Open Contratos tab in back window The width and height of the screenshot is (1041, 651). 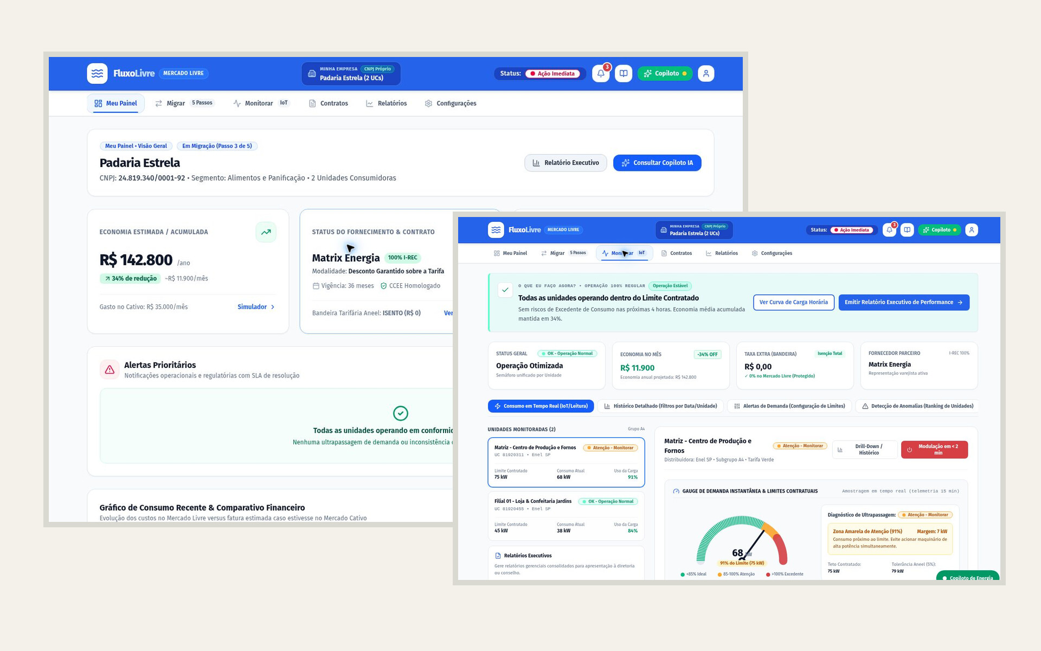(x=329, y=103)
